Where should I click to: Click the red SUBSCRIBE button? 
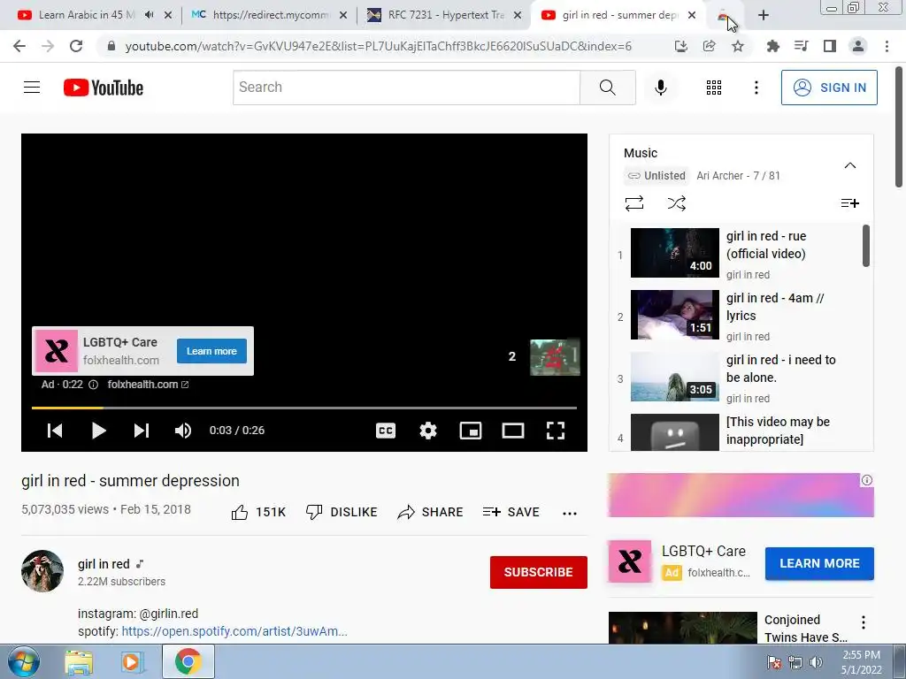point(539,572)
